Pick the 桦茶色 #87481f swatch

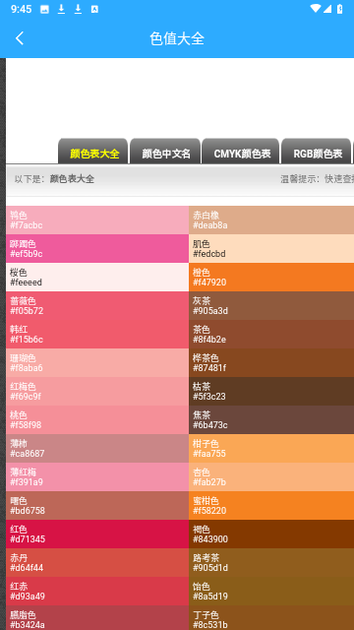point(271,363)
